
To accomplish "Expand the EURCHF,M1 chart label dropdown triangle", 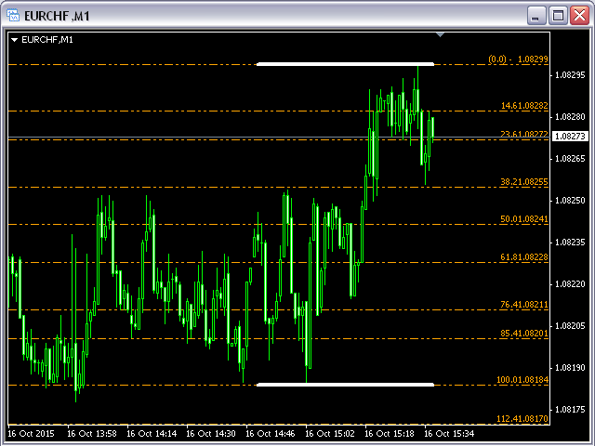I will 15,40.
